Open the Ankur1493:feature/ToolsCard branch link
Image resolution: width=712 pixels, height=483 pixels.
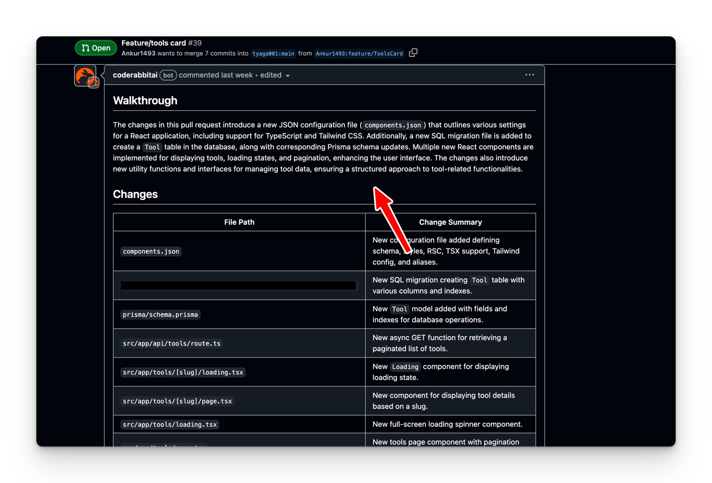point(359,54)
